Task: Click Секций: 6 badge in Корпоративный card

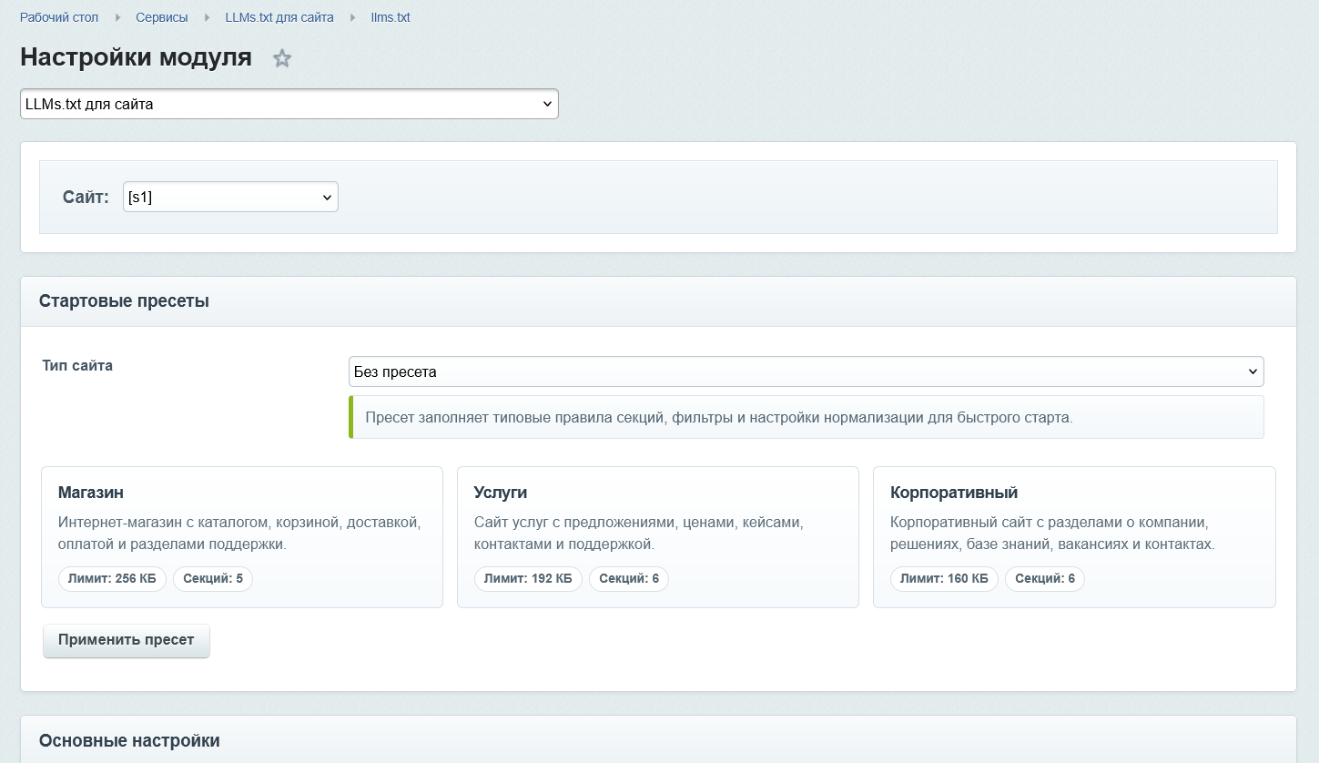Action: (1045, 578)
